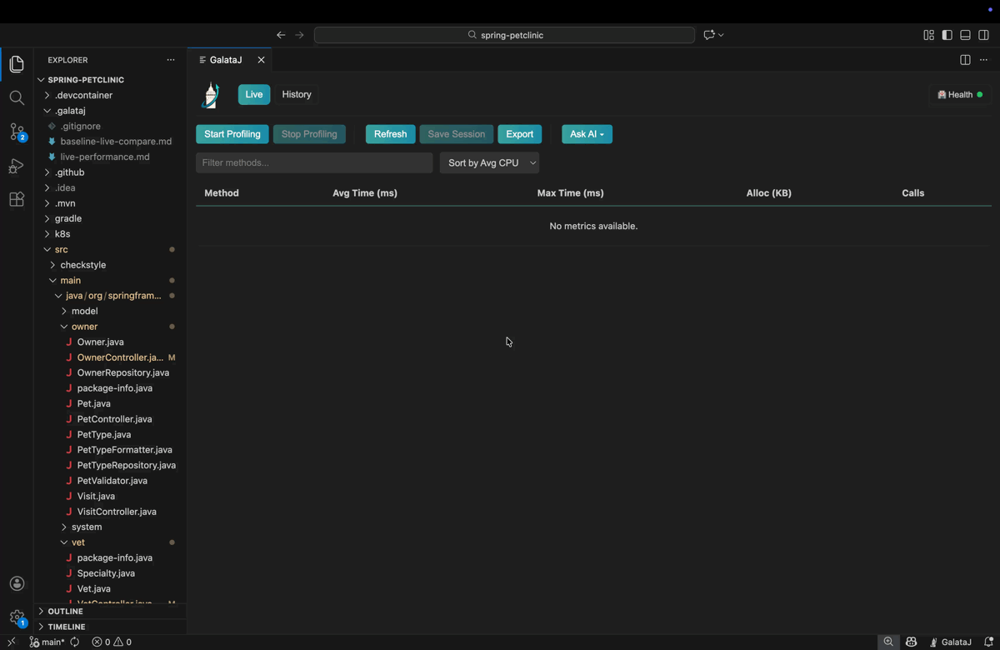Toggle the primary side bar visibility

click(947, 35)
